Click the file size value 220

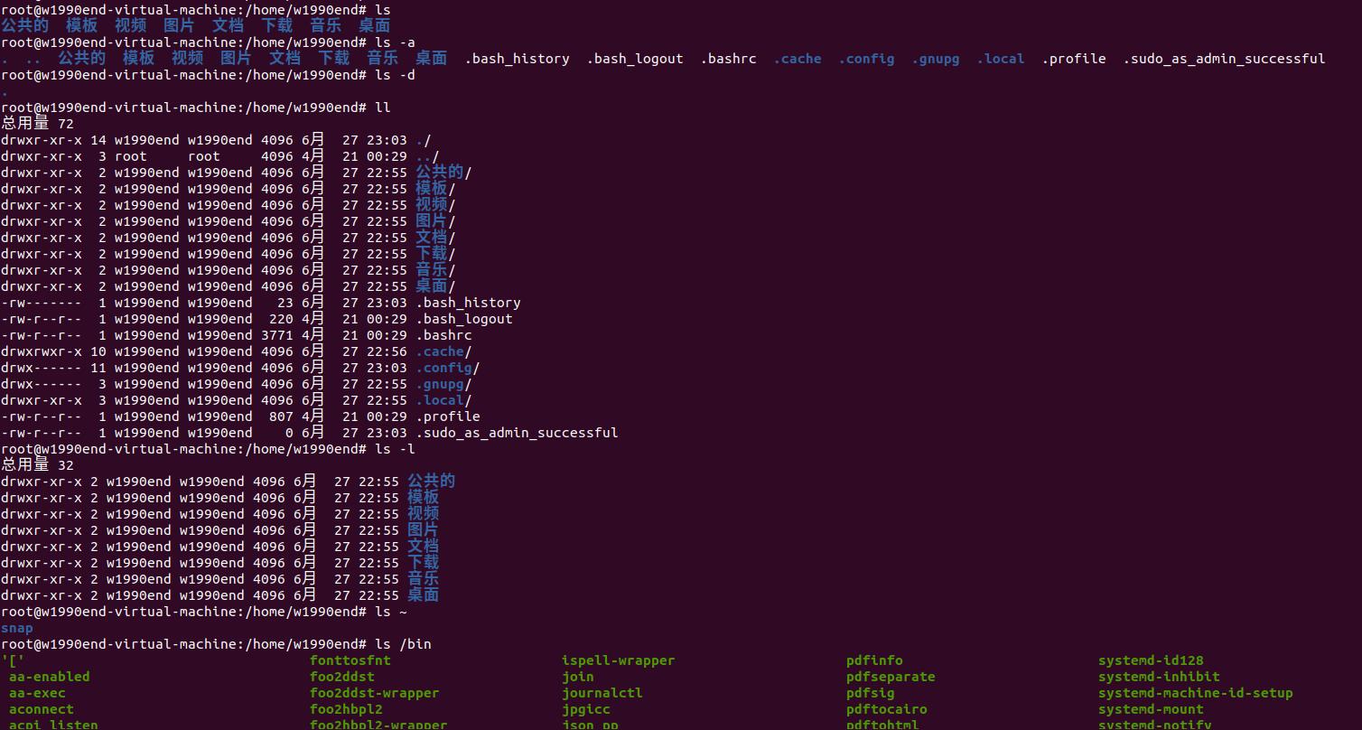pos(281,319)
